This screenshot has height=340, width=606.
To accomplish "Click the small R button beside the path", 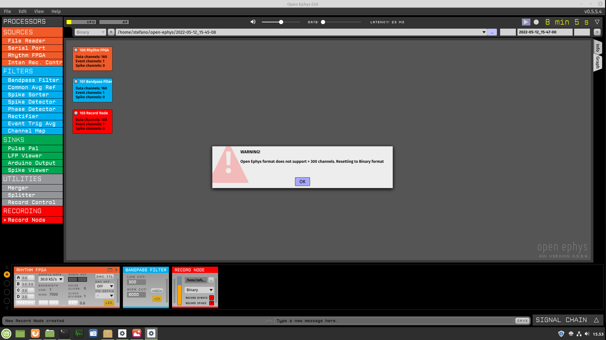I will pyautogui.click(x=111, y=32).
